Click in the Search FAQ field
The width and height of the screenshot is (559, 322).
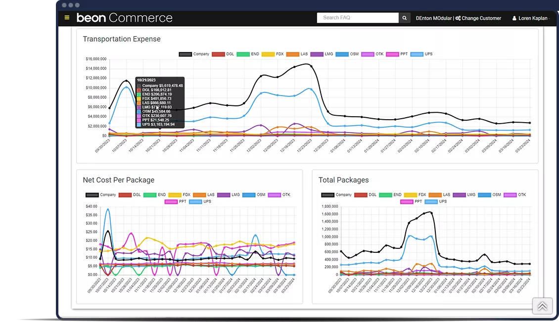357,18
